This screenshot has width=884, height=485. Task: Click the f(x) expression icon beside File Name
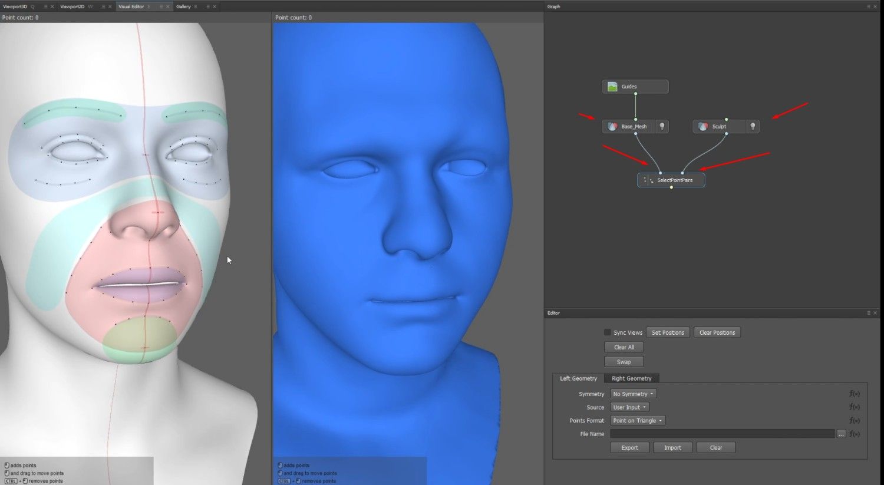[855, 434]
